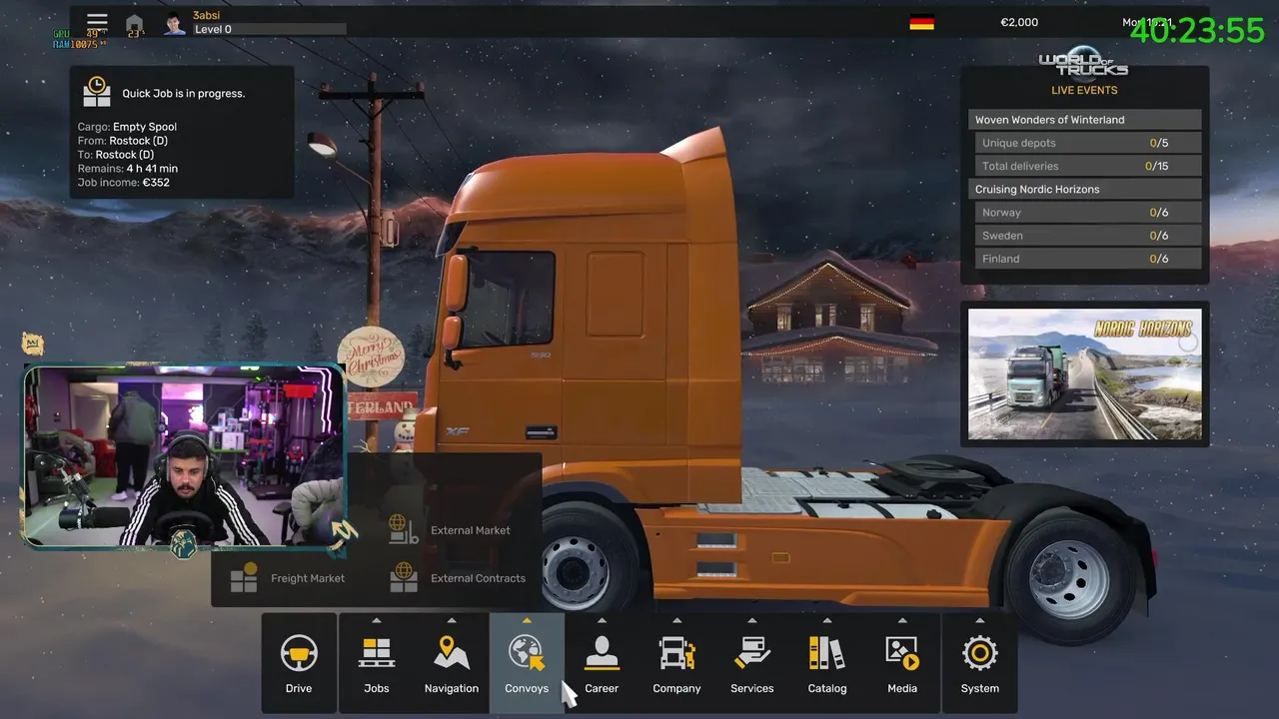Click the LIVE EVENTS heading
Screen dimensions: 1279x719
[1084, 90]
